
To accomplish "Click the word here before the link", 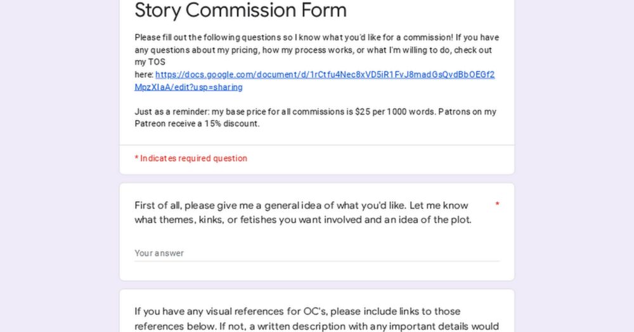I will 144,75.
